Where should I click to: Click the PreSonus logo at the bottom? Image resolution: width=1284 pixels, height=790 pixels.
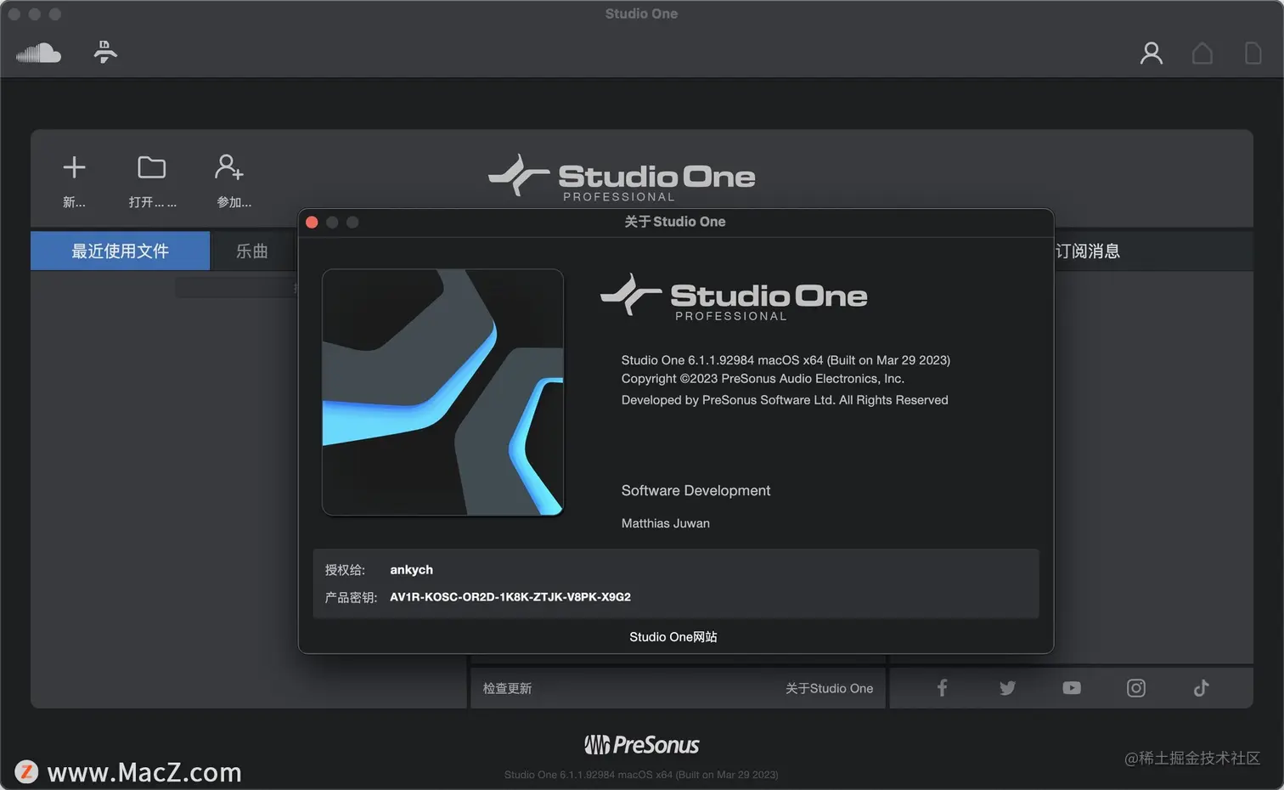(642, 745)
